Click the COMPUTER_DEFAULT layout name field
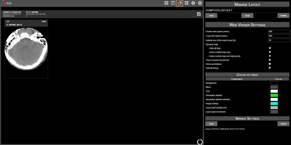This screenshot has height=145, width=291. (247, 10)
